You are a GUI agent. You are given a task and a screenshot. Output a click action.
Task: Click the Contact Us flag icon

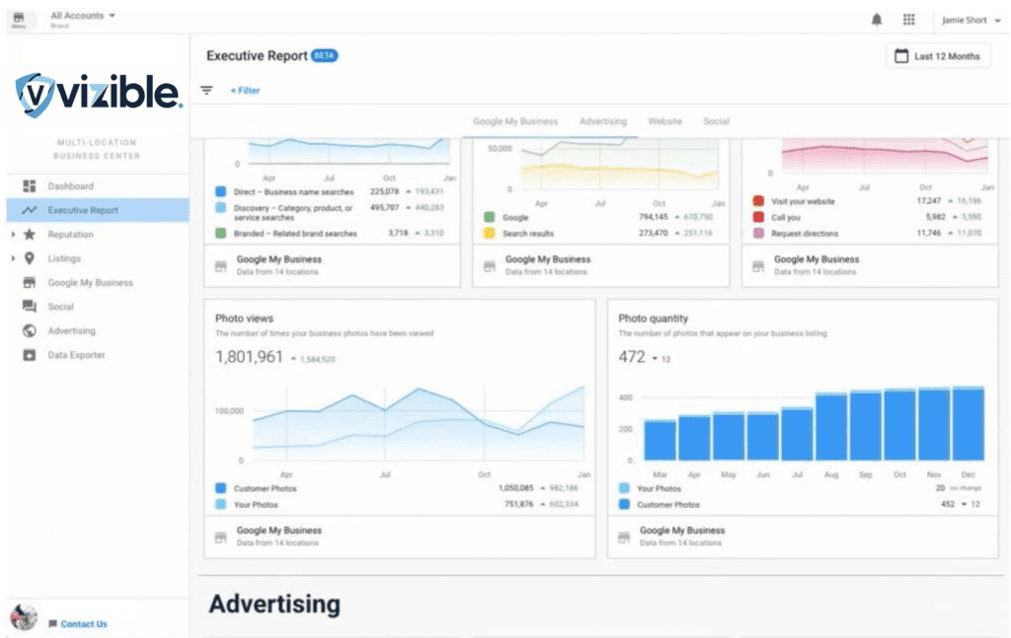pos(53,624)
